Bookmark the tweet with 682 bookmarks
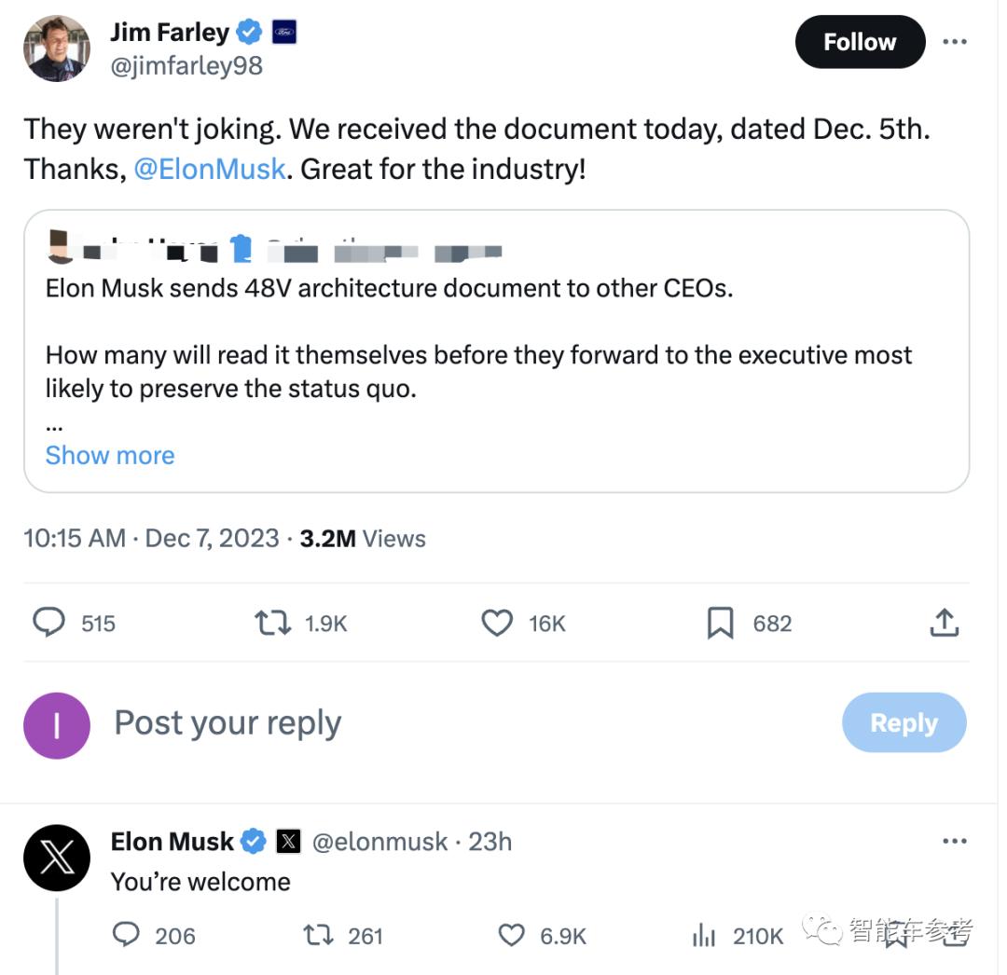The height and width of the screenshot is (975, 1007). click(721, 623)
